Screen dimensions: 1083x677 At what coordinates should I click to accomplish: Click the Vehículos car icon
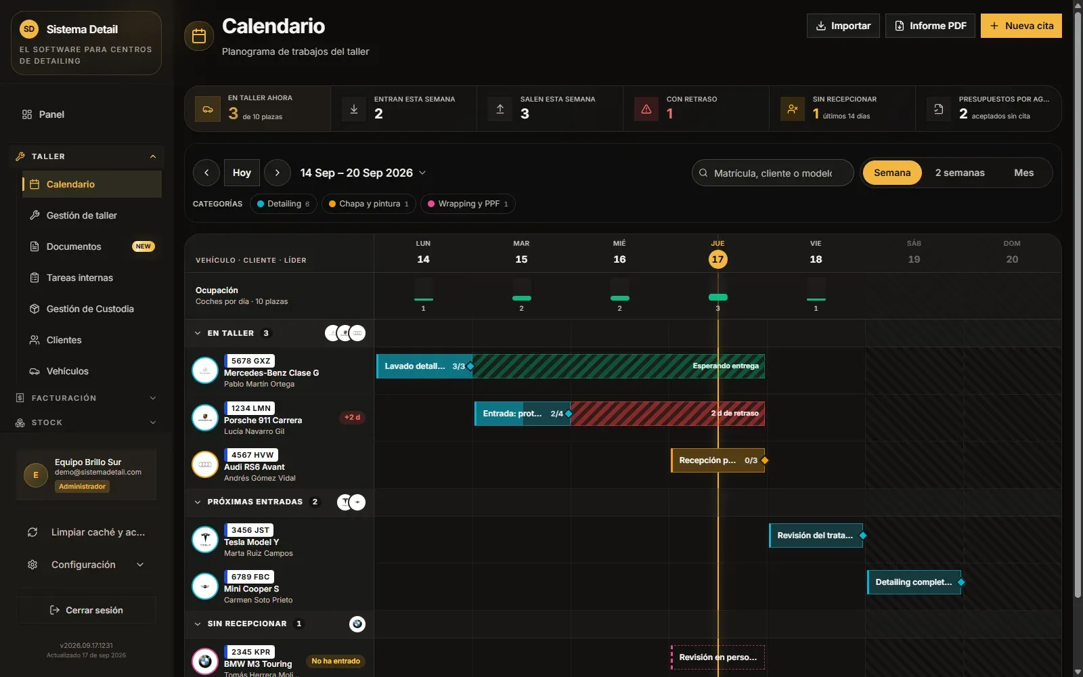tap(35, 371)
